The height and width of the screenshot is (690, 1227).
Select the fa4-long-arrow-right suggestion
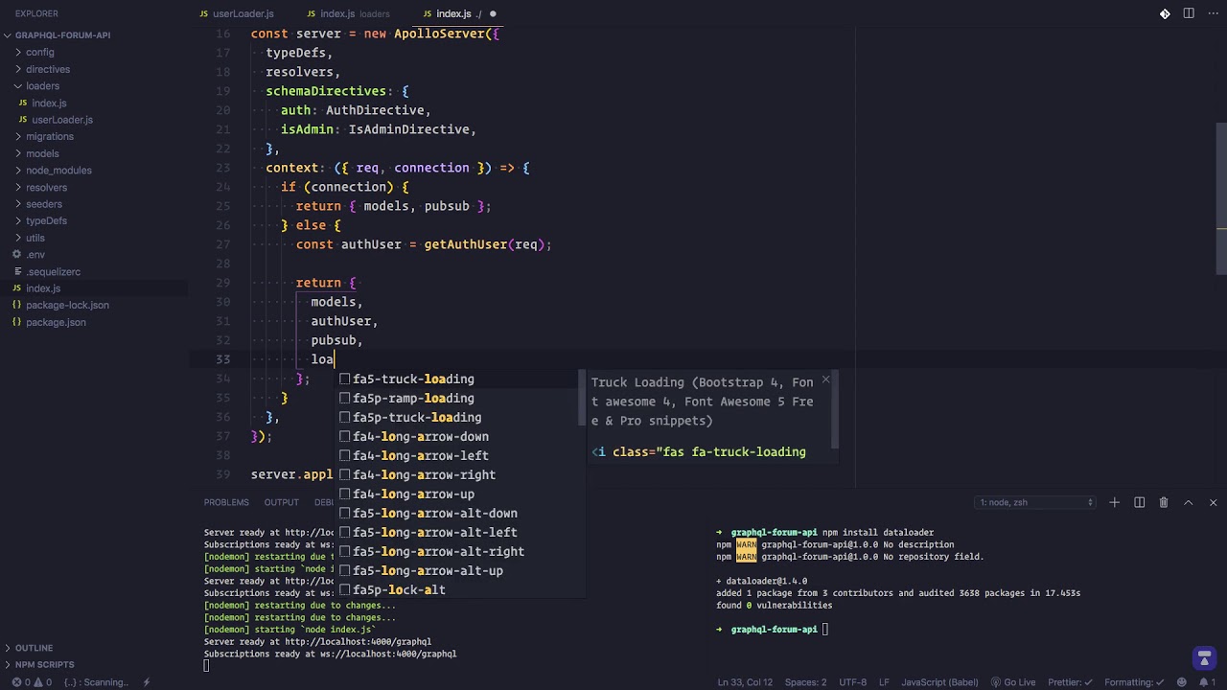click(461, 474)
